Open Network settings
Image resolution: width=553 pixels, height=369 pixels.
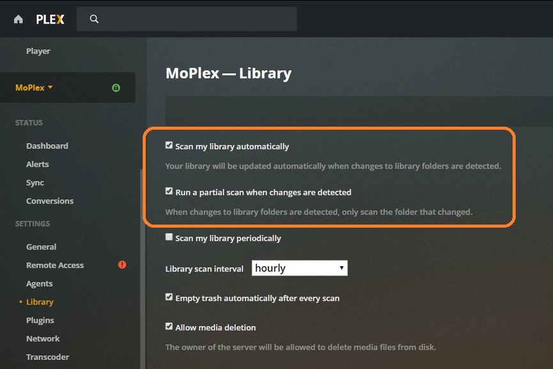(x=43, y=339)
